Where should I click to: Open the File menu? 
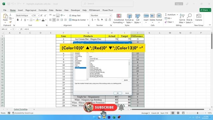[5, 10]
